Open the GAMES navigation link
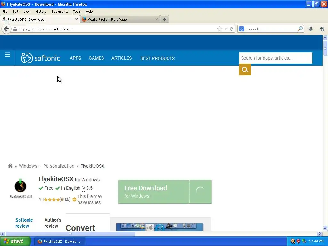Viewport: 328px width, 246px height. point(96,58)
